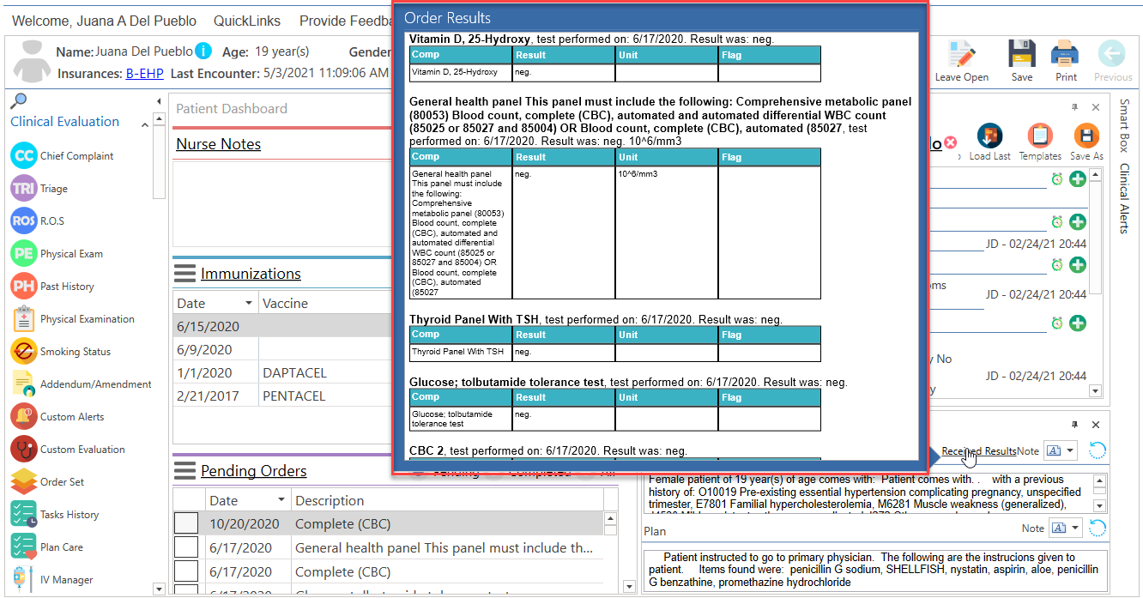Screen dimensions: 1143x598
Task: Open QuickLinks menu
Action: [248, 21]
